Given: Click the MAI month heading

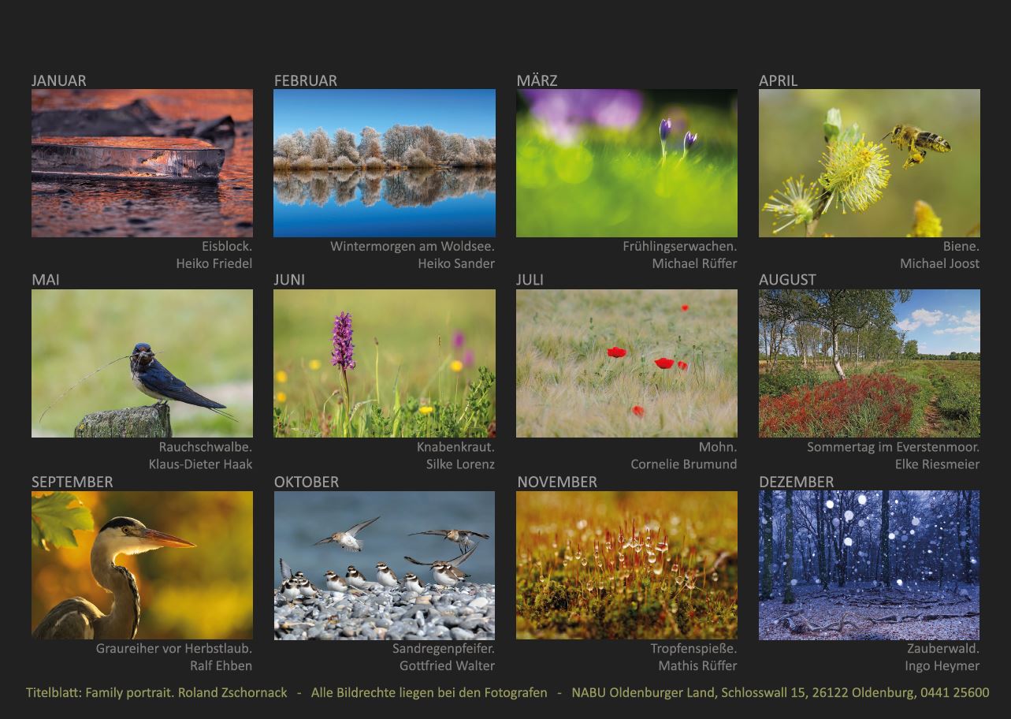Looking at the screenshot, I should [x=46, y=280].
